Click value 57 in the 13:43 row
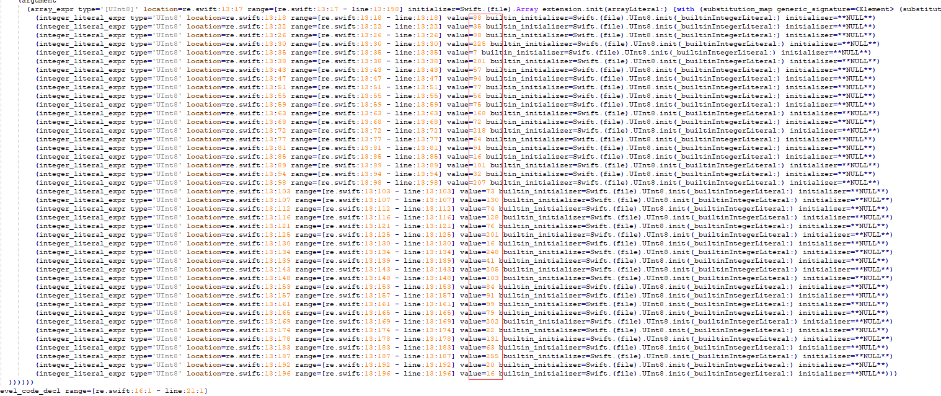 click(x=477, y=70)
